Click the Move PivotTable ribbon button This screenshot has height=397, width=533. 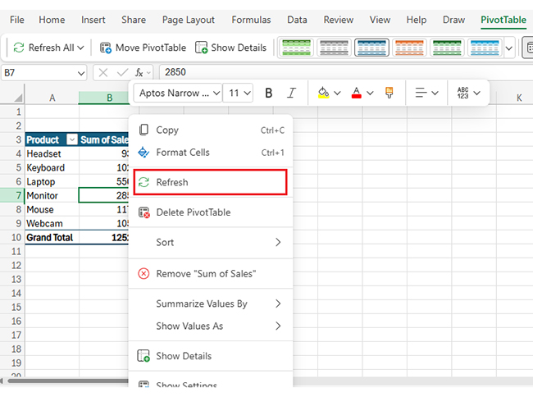143,48
